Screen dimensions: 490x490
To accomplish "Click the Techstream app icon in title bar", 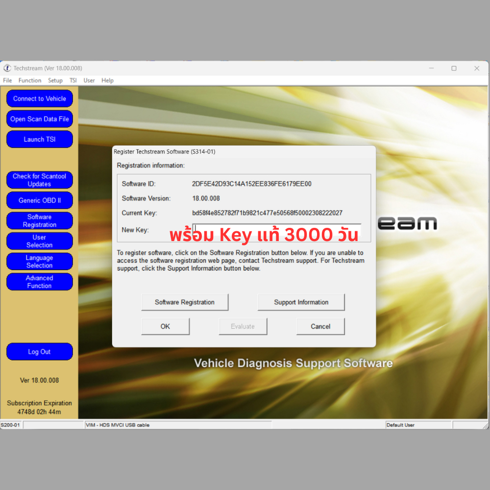I will tap(7, 68).
